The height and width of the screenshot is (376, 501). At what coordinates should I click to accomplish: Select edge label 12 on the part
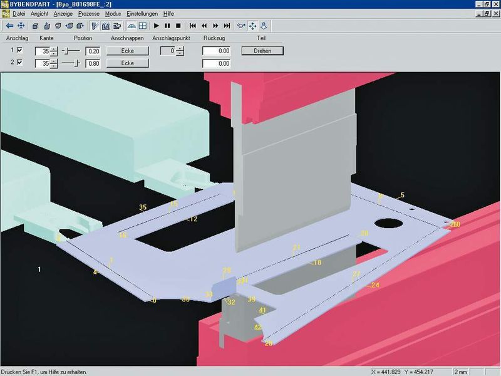194,219
